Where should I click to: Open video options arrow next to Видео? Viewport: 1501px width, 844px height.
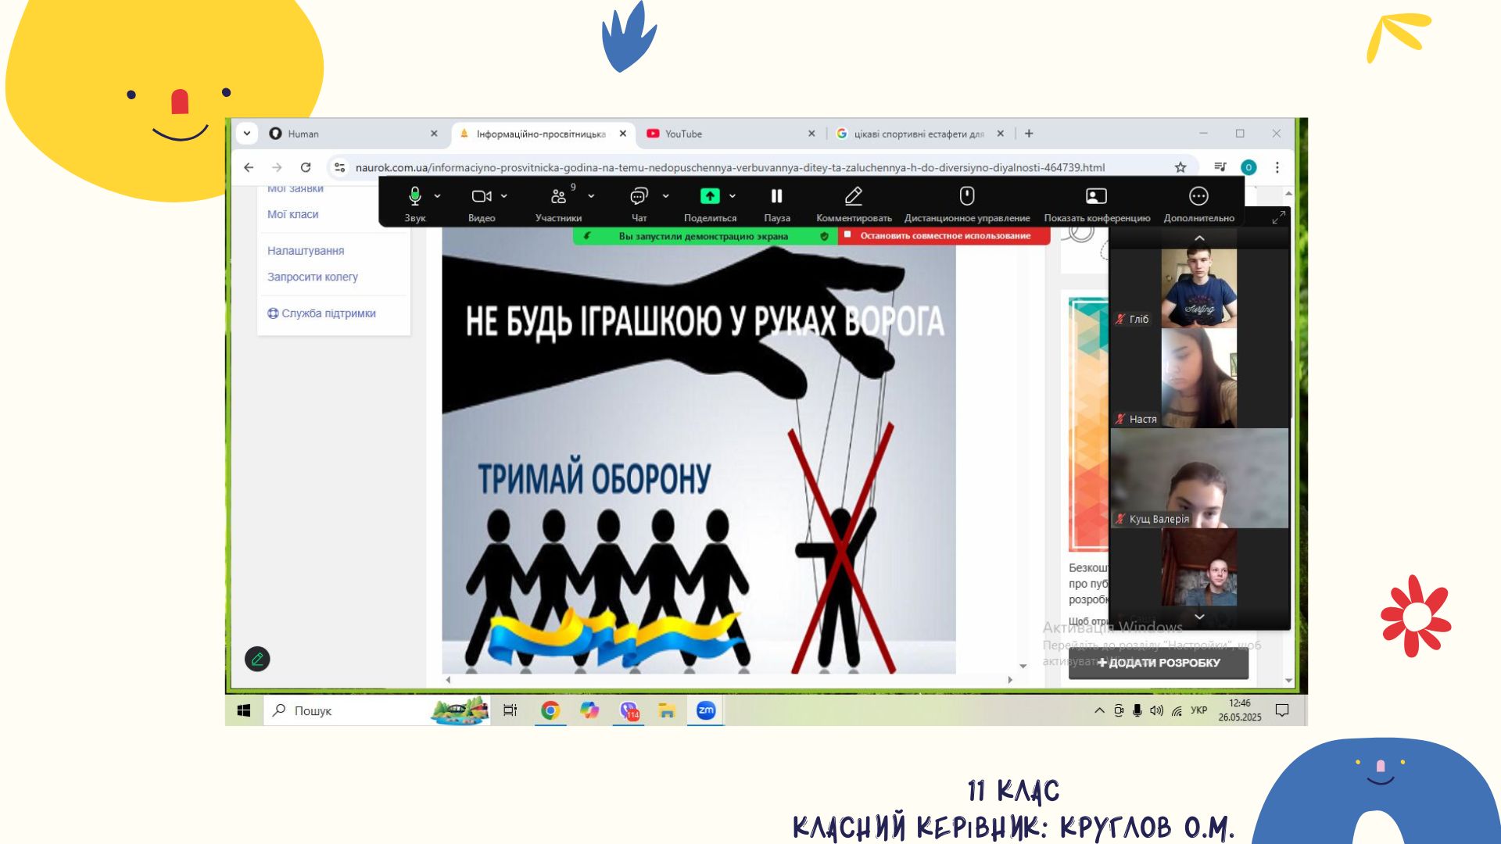click(x=504, y=196)
